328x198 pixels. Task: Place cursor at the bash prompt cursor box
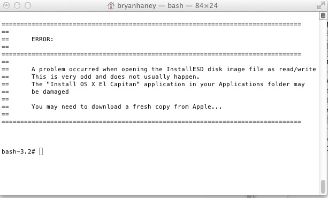pos(41,151)
